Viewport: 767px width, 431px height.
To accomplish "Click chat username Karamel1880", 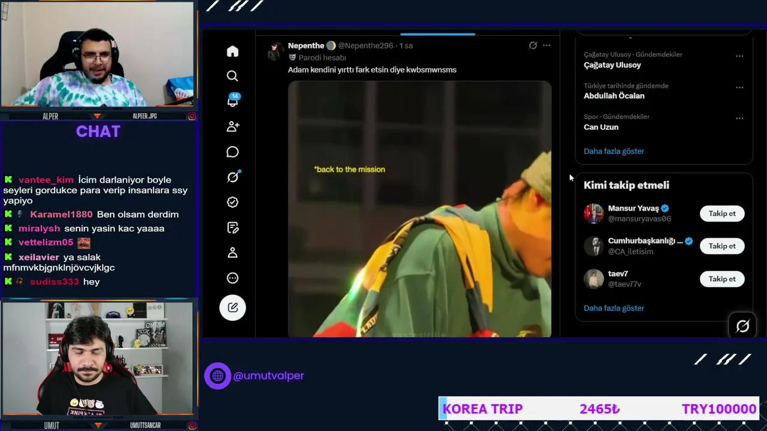I will coord(61,214).
